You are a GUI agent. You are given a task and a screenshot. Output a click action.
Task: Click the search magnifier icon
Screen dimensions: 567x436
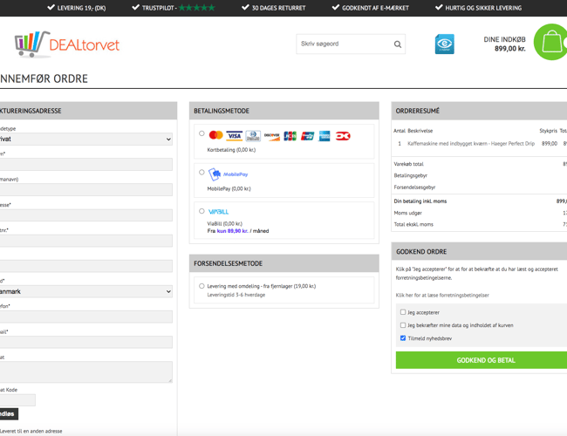coord(398,44)
